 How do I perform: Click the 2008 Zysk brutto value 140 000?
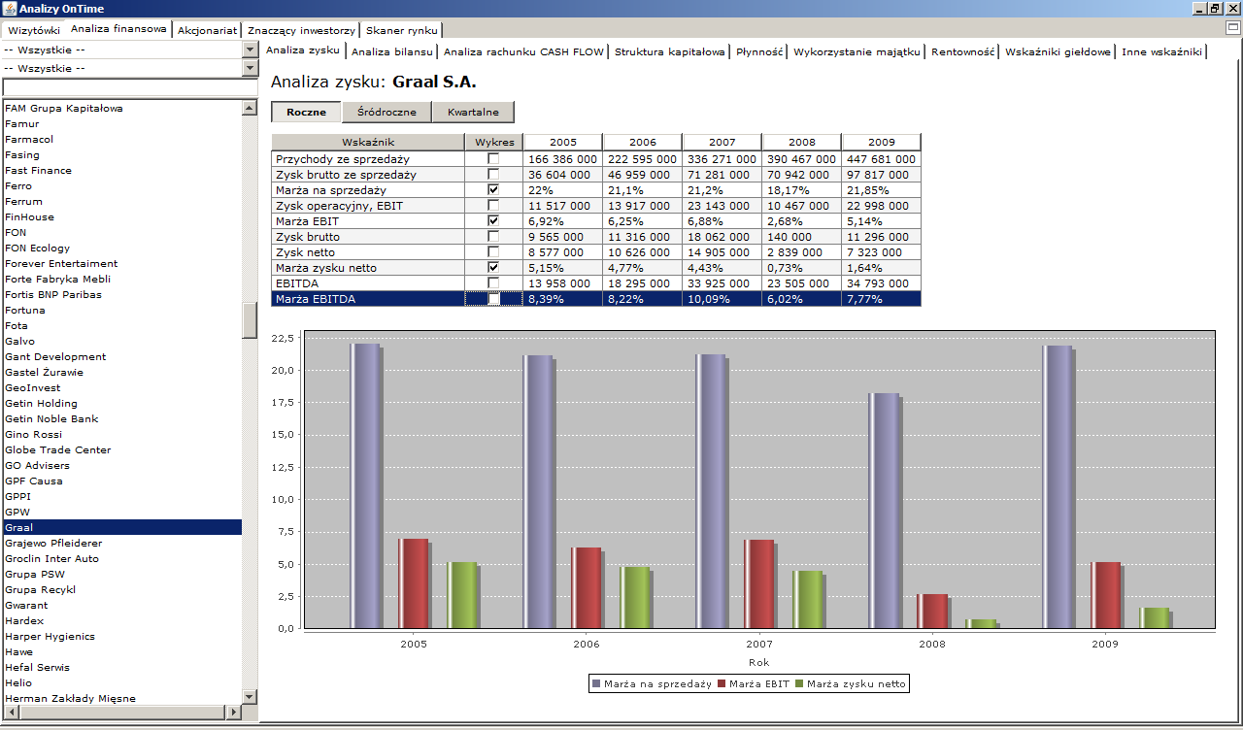[802, 236]
